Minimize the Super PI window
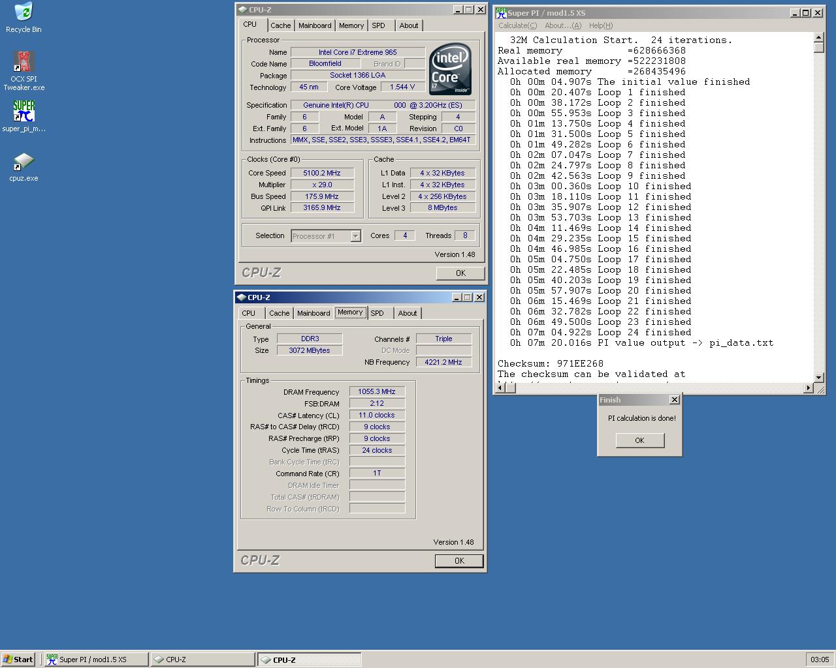Viewport: 836px width, 668px height. [x=795, y=12]
